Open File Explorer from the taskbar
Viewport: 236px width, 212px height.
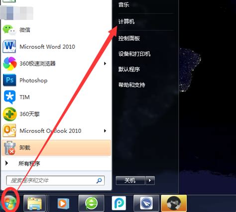tap(34, 203)
